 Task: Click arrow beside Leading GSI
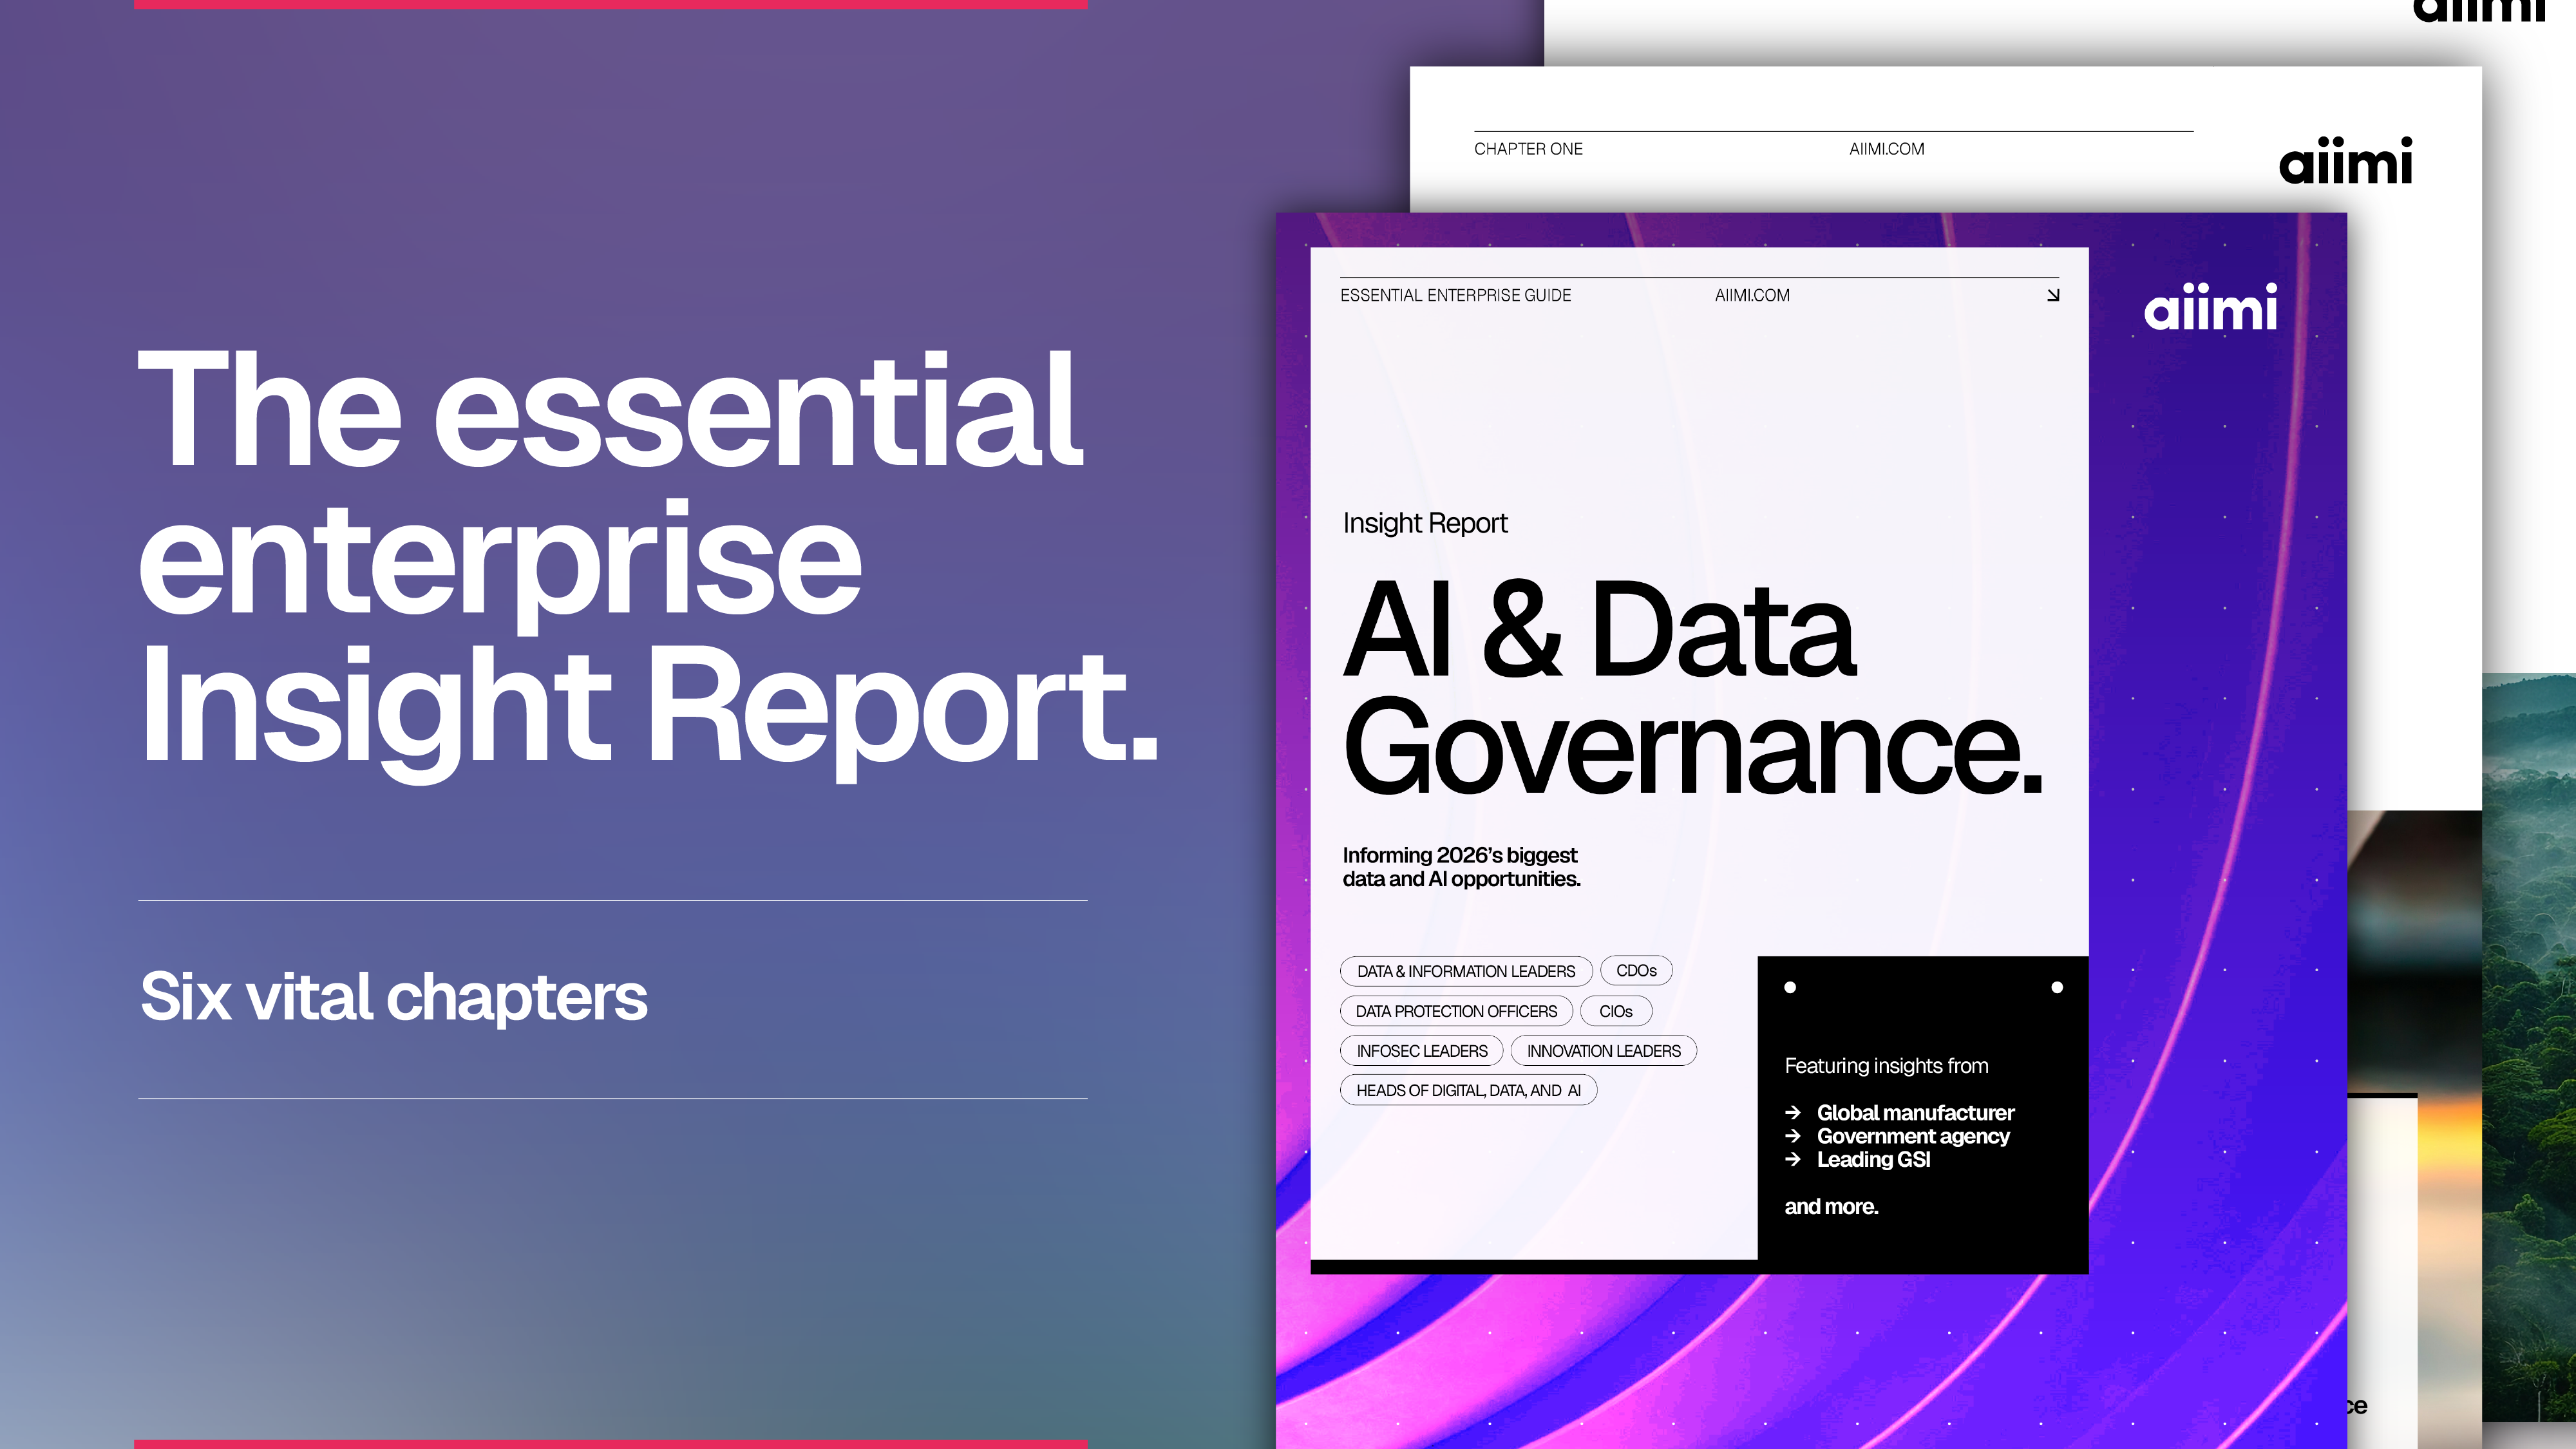click(x=1793, y=1159)
